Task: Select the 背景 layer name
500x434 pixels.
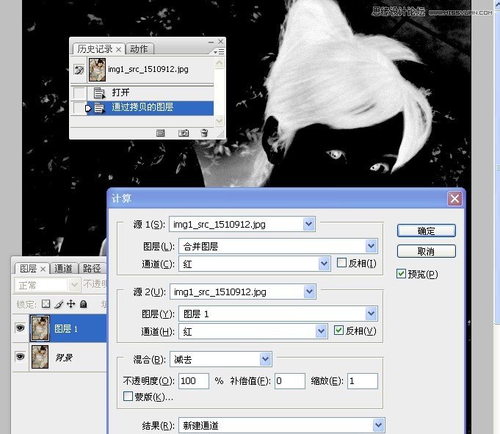Action: (x=64, y=358)
